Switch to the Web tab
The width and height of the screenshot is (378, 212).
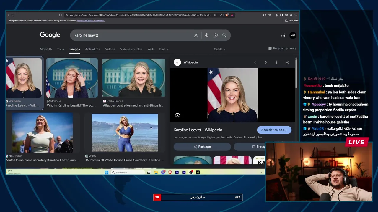(x=151, y=49)
